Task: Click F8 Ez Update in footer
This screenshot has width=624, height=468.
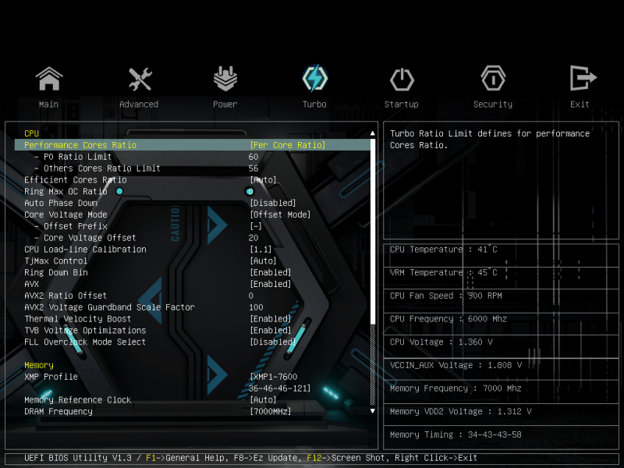Action: coord(265,458)
